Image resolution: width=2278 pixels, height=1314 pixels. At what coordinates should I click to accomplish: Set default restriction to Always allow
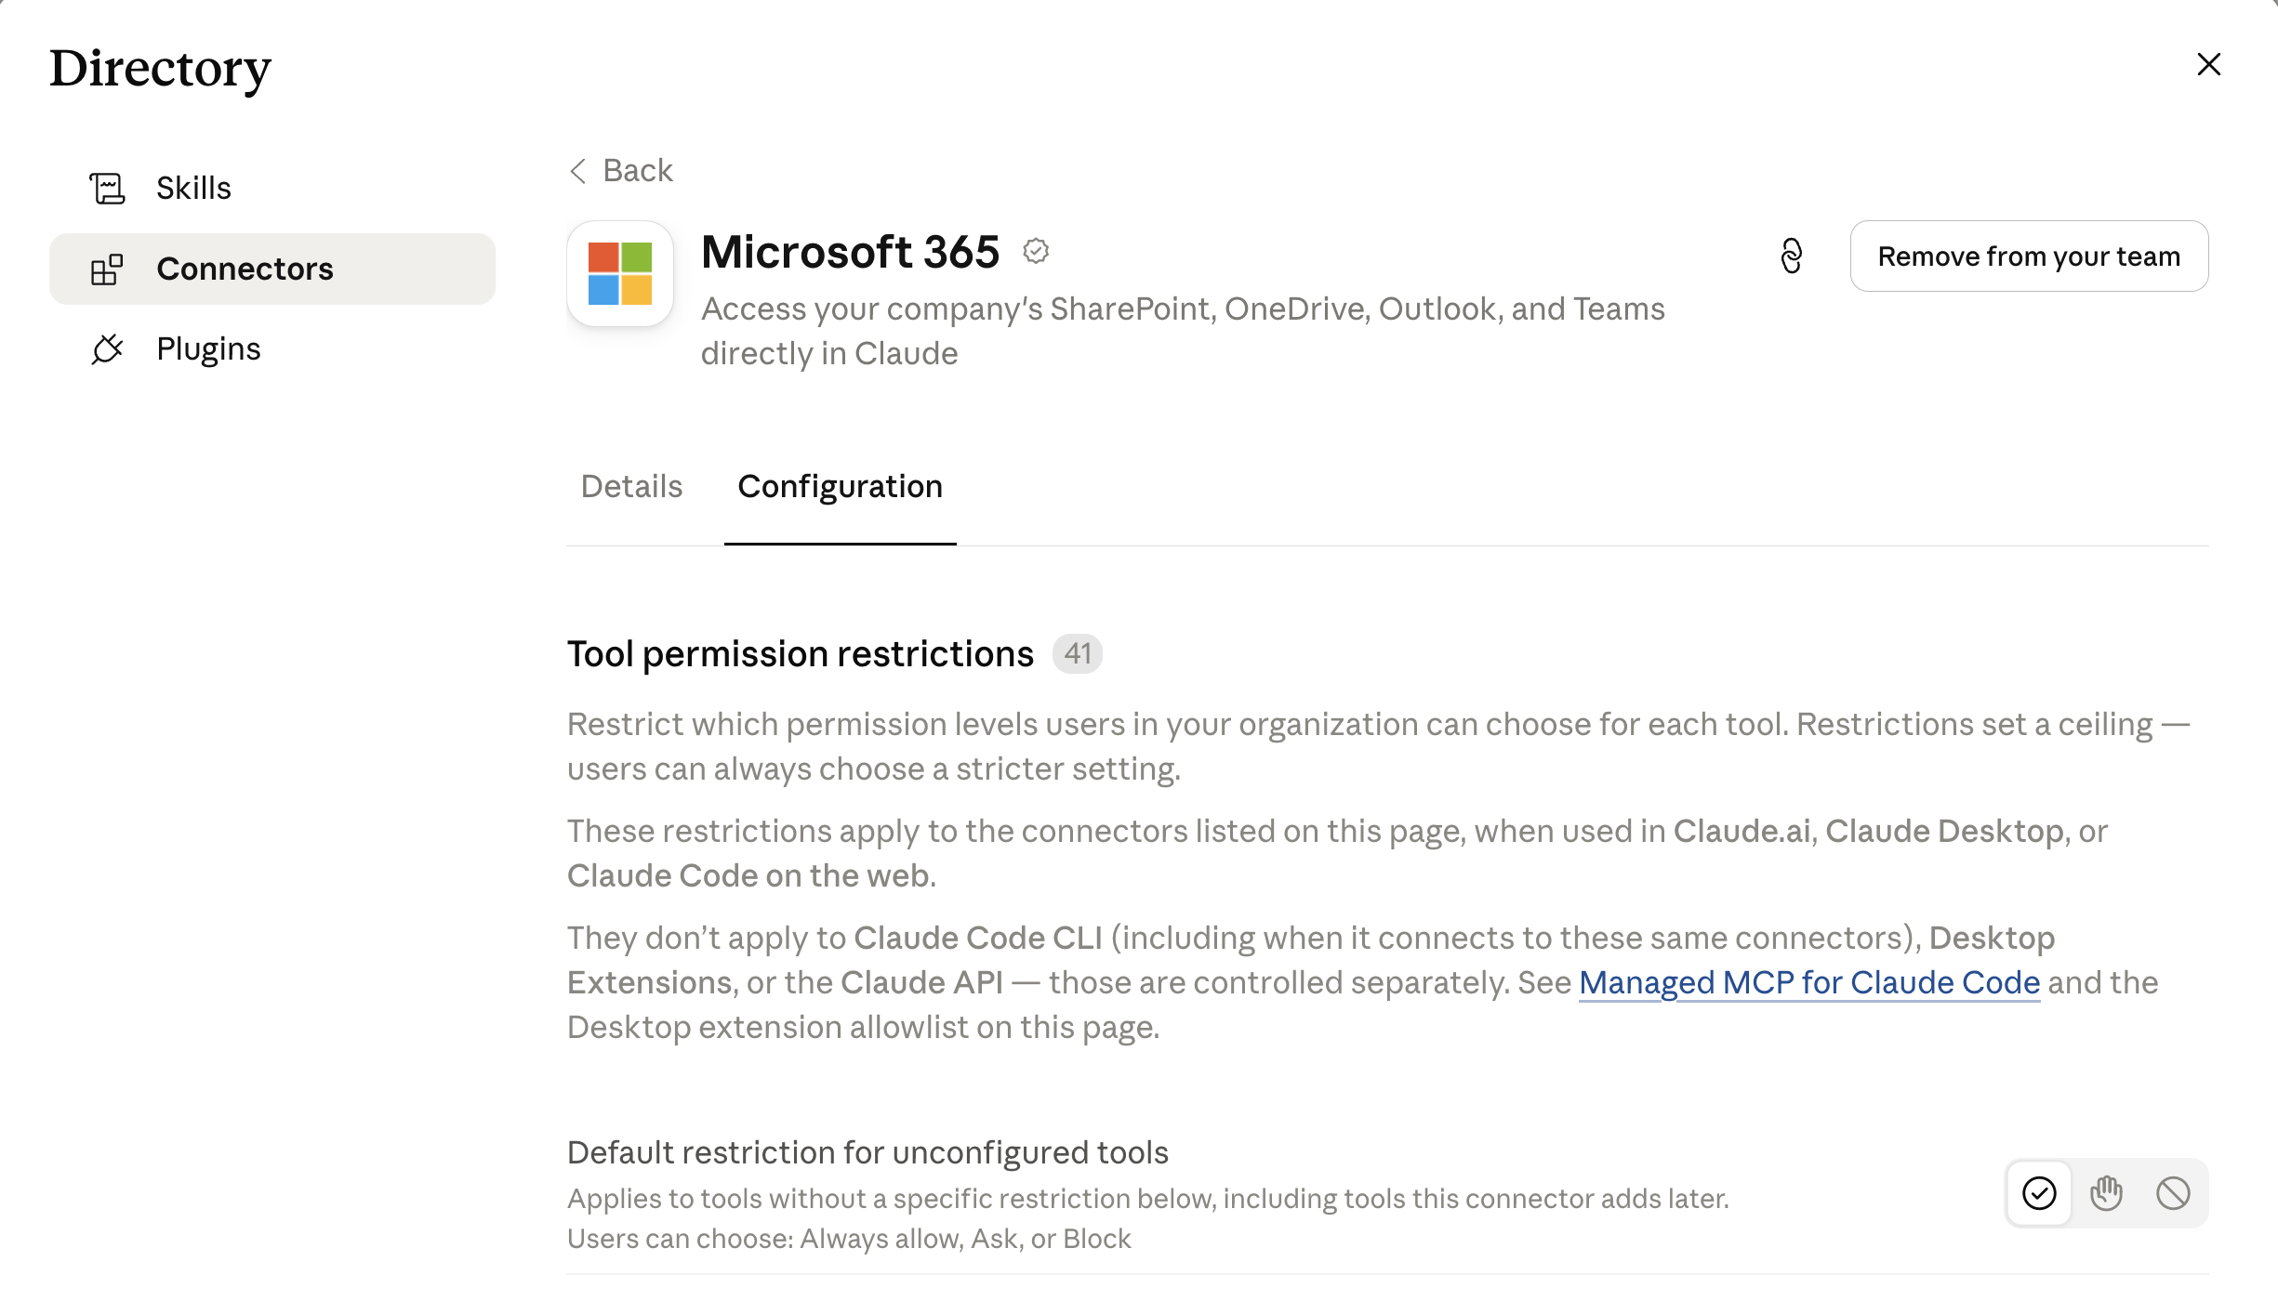tap(2039, 1193)
